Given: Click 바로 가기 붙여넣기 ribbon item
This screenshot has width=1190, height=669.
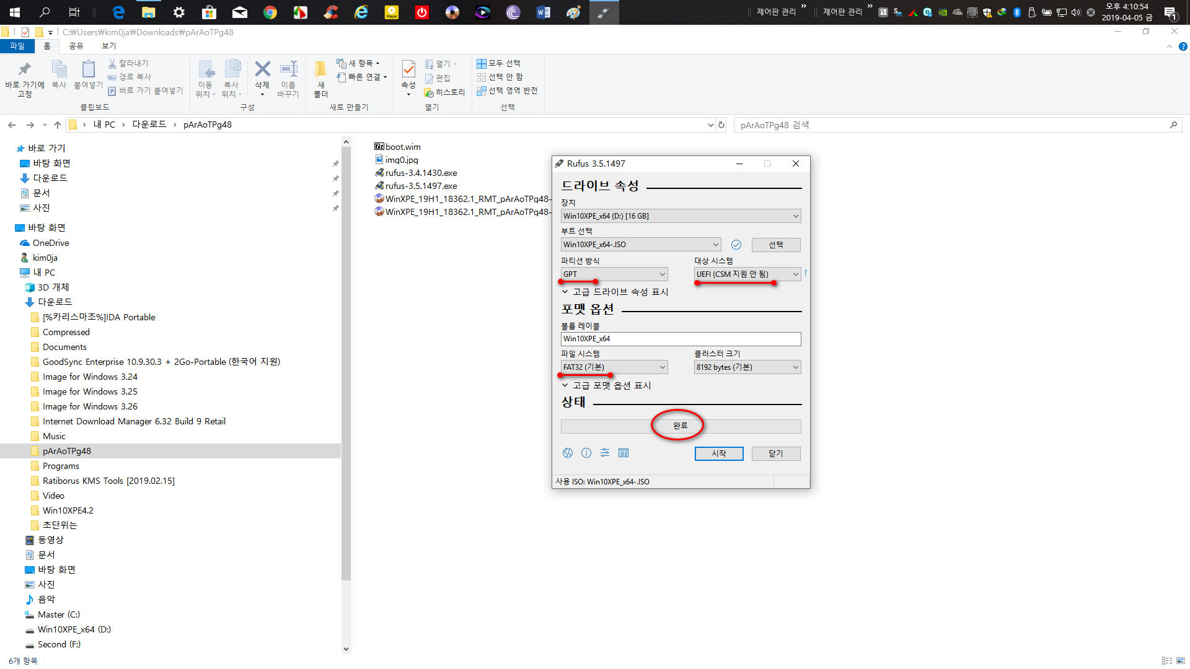Looking at the screenshot, I should tap(145, 90).
